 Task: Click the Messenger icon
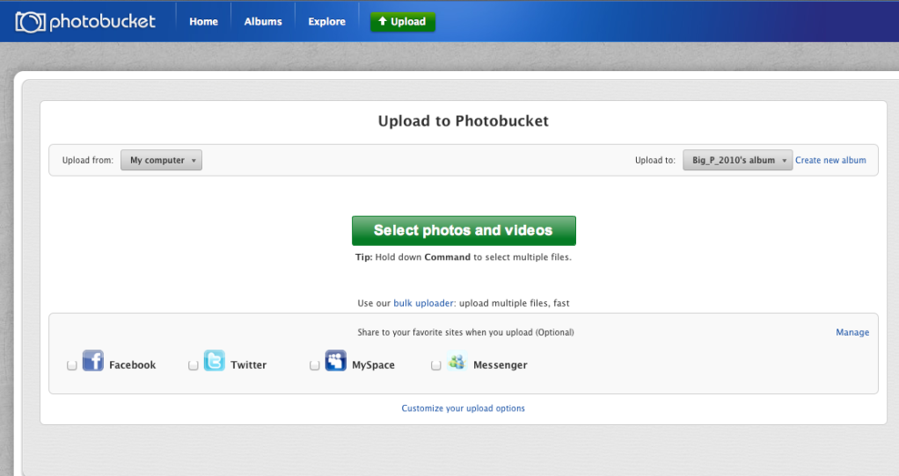(x=457, y=362)
